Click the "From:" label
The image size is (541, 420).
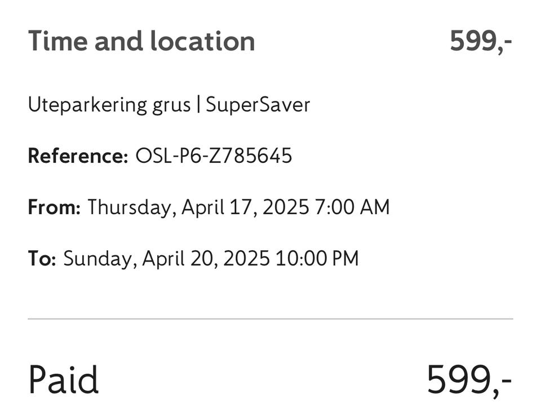pos(55,207)
